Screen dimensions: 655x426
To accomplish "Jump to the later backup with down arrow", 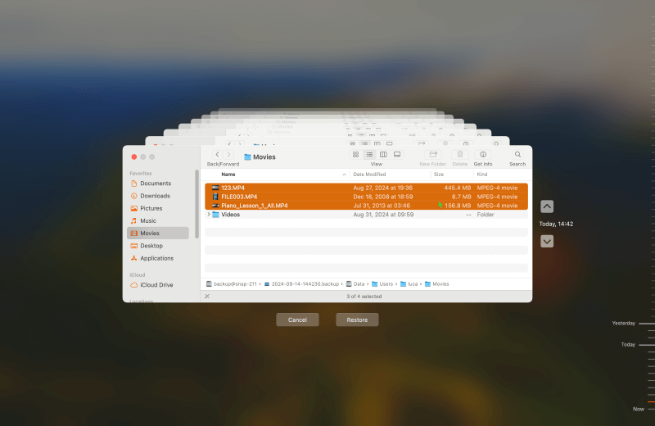I will click(x=547, y=241).
